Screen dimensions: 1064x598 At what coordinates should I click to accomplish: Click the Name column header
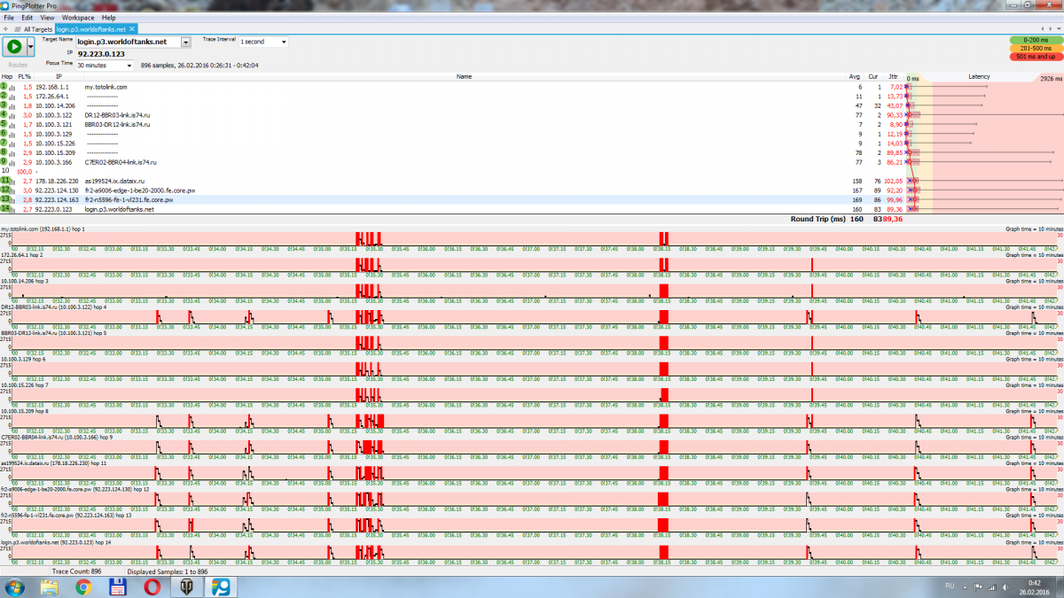click(x=464, y=77)
